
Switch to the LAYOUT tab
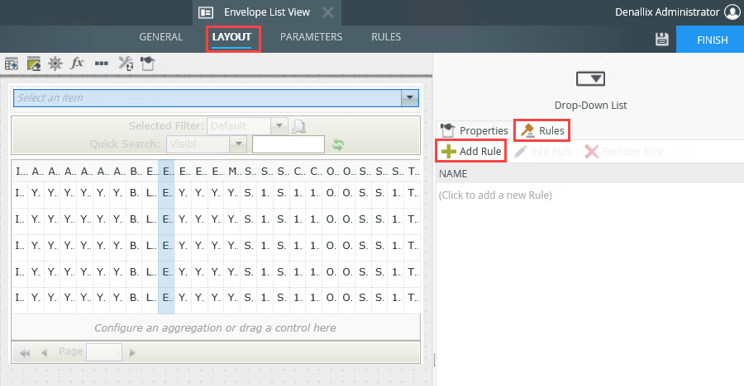click(231, 37)
